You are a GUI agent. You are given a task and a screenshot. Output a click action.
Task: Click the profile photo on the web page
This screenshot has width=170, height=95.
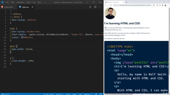point(110,13)
